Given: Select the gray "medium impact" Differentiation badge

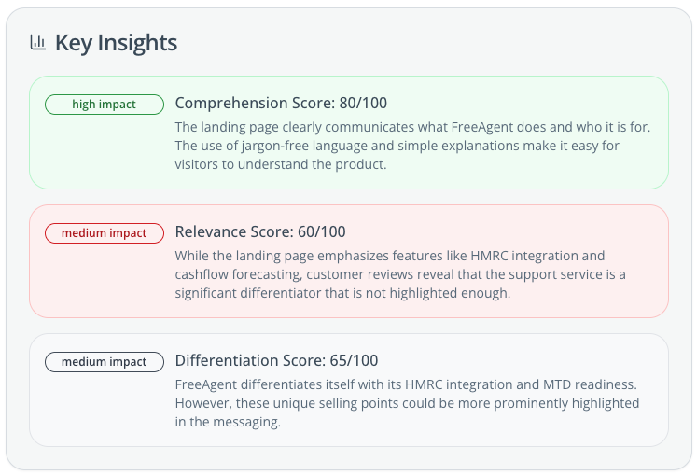Looking at the screenshot, I should click(105, 362).
